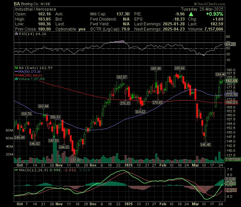Click the Chg value +1.69

[x=218, y=19]
